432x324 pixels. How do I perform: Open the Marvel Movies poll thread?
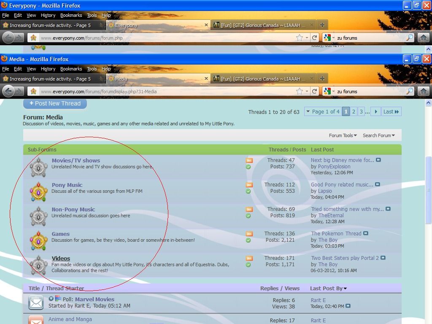94,299
